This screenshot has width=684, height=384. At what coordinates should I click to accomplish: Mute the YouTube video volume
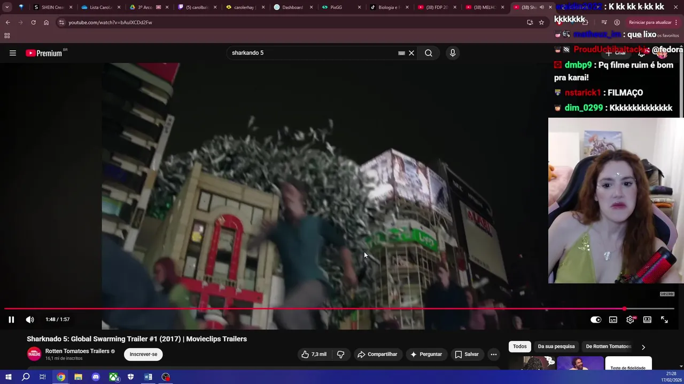(30, 319)
